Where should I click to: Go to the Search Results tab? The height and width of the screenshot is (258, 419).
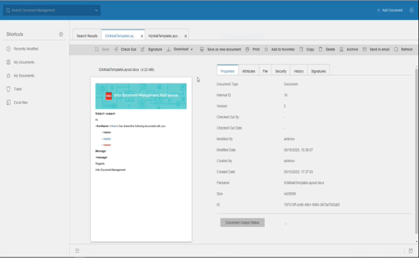click(x=87, y=36)
